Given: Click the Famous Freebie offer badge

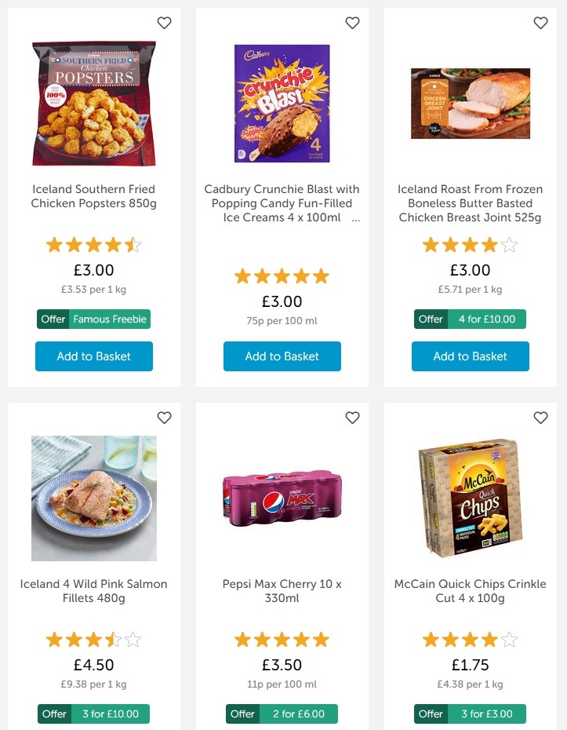Looking at the screenshot, I should 93,319.
